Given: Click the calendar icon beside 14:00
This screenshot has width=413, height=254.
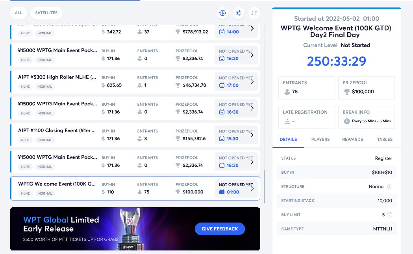Looking at the screenshot, I should tap(222, 32).
